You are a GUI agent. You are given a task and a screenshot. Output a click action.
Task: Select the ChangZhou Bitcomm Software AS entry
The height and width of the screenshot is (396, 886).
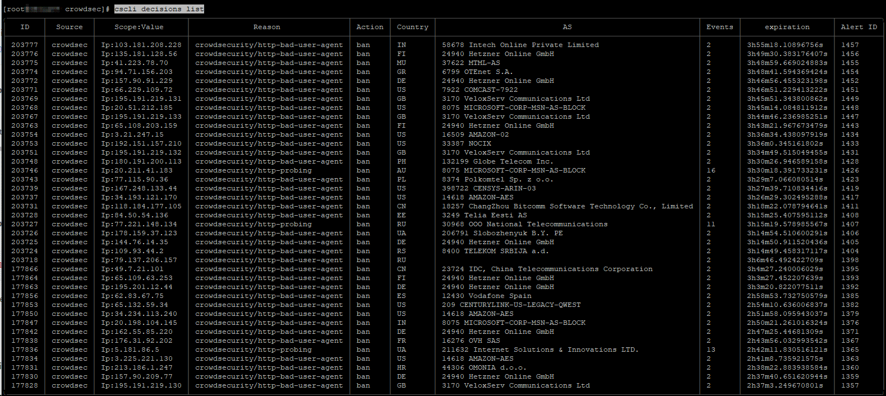567,206
